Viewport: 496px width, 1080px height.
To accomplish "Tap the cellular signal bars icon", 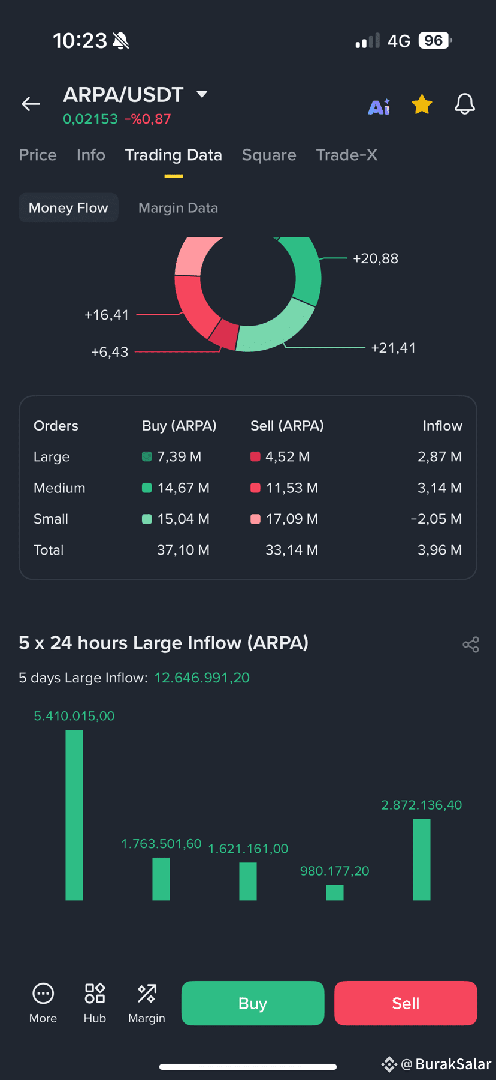I will click(x=367, y=41).
